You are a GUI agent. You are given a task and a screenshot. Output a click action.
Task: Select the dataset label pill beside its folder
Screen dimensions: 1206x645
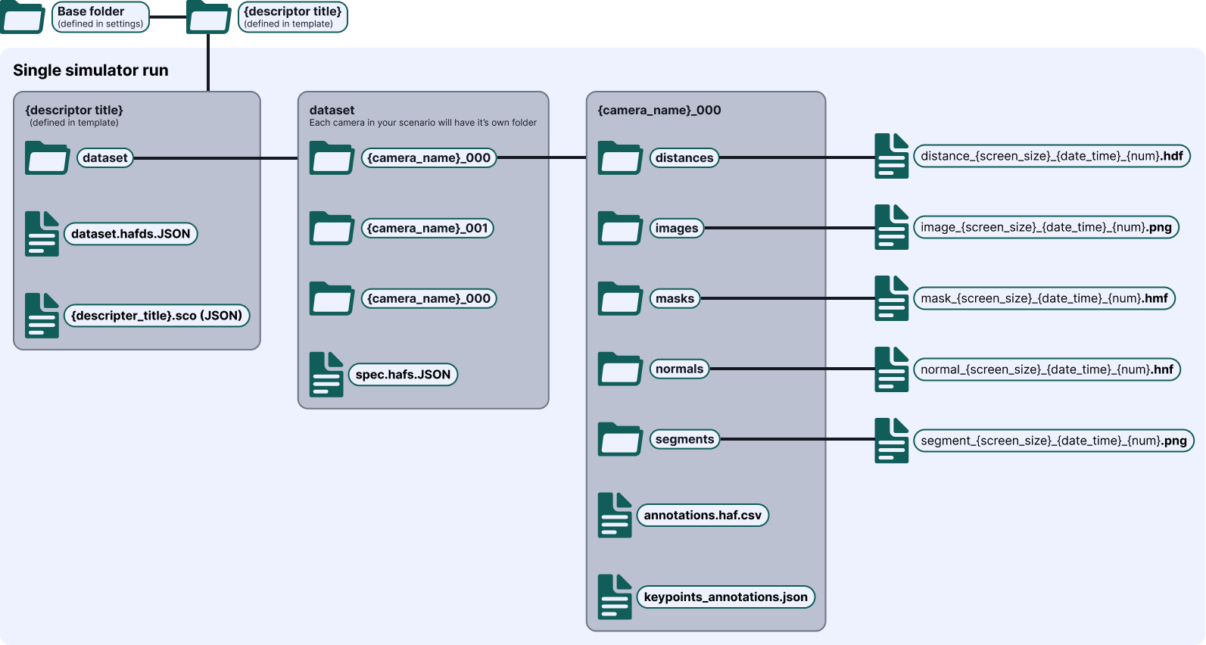point(105,157)
